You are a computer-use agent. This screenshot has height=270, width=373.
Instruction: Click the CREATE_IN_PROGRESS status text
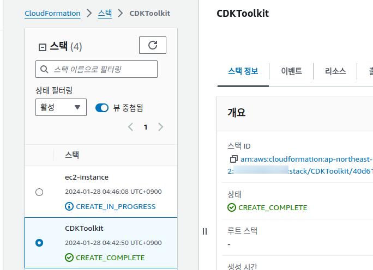116,206
